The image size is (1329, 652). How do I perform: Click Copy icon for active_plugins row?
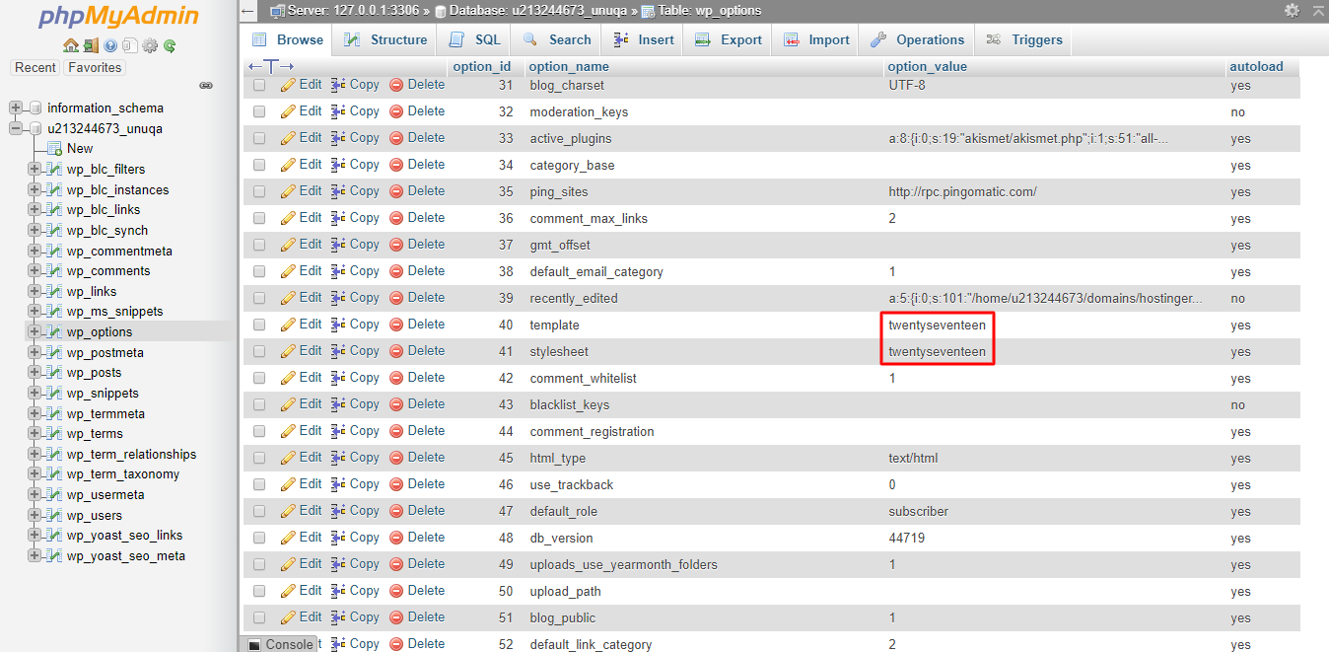click(x=338, y=138)
